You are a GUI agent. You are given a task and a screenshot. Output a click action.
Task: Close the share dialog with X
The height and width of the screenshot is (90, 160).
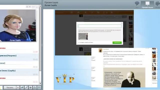(122, 23)
